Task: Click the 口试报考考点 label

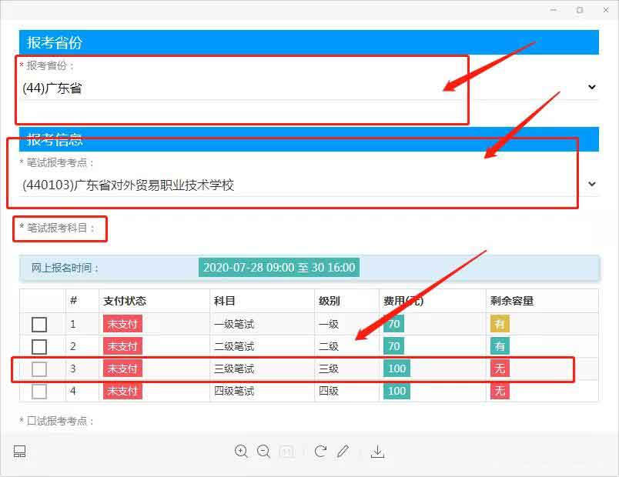Action: point(57,421)
